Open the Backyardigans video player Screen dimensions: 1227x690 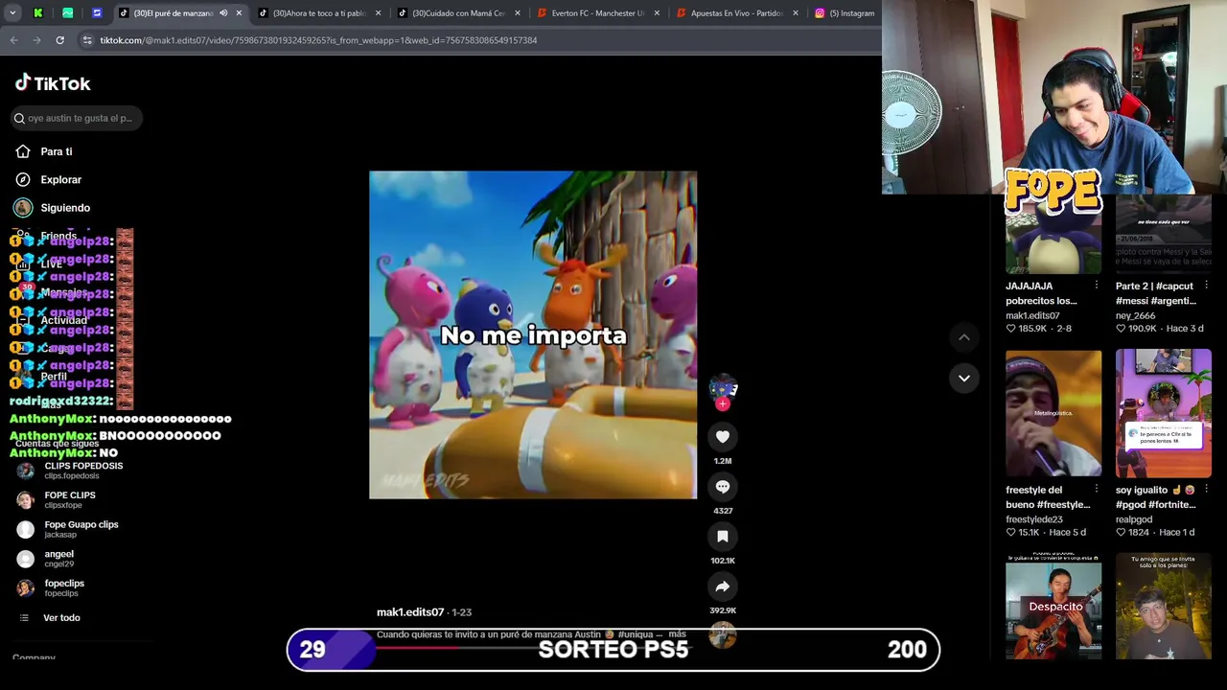tap(533, 334)
